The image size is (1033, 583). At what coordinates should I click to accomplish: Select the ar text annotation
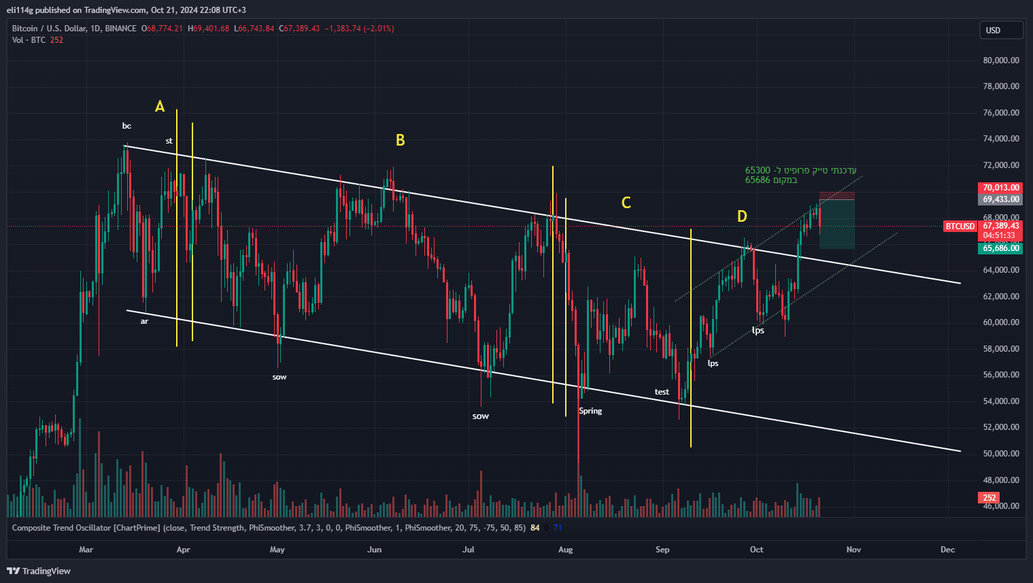pyautogui.click(x=144, y=321)
